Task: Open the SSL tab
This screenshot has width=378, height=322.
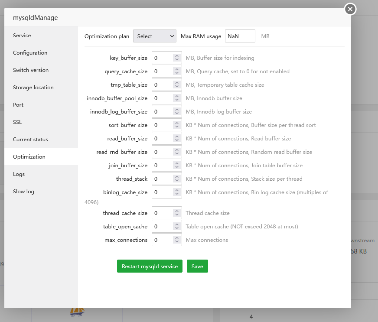Action: point(17,122)
